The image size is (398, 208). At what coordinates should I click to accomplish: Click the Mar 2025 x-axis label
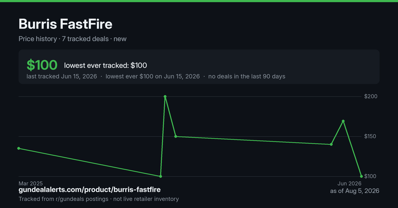(31, 183)
